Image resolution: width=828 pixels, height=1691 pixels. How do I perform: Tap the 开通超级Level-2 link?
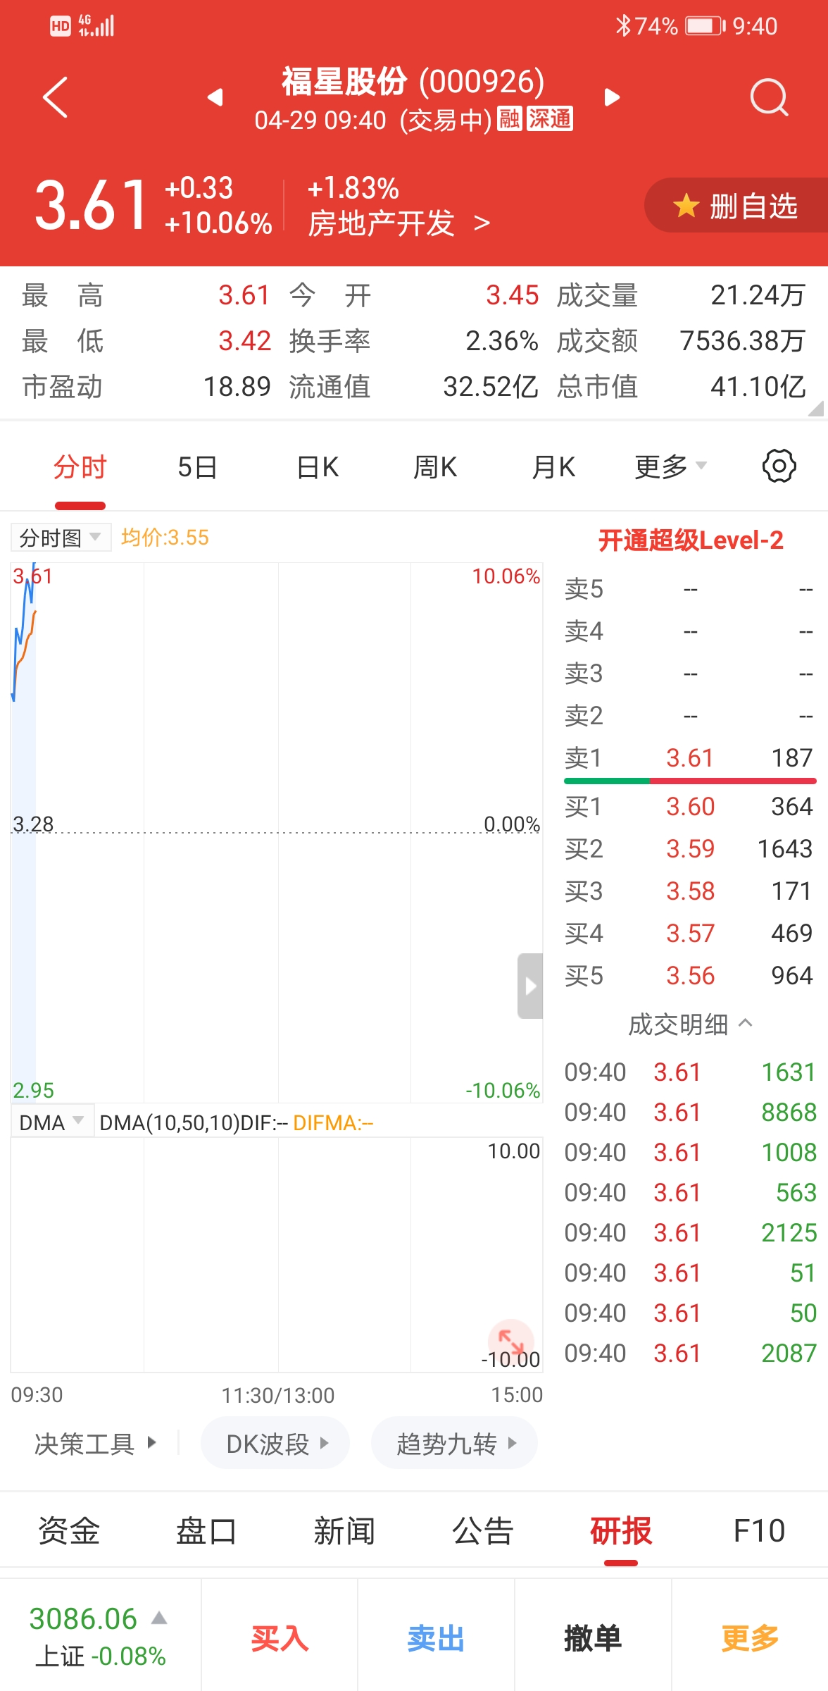coord(690,540)
